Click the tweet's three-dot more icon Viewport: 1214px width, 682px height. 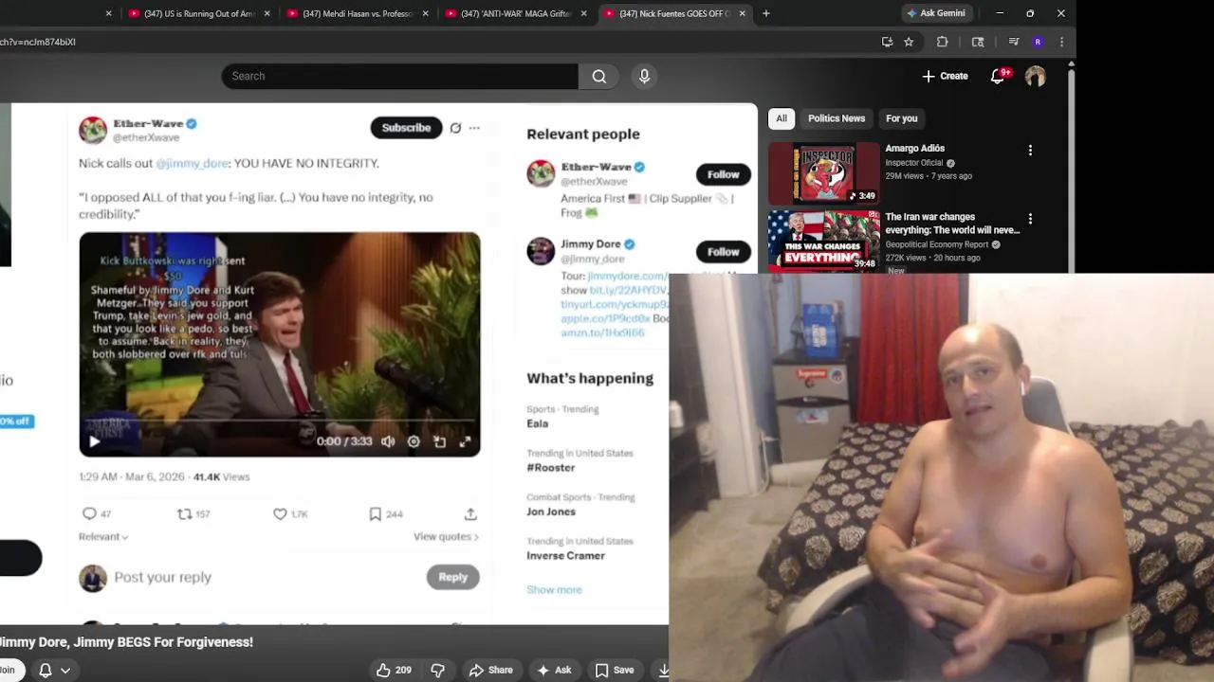coord(474,128)
